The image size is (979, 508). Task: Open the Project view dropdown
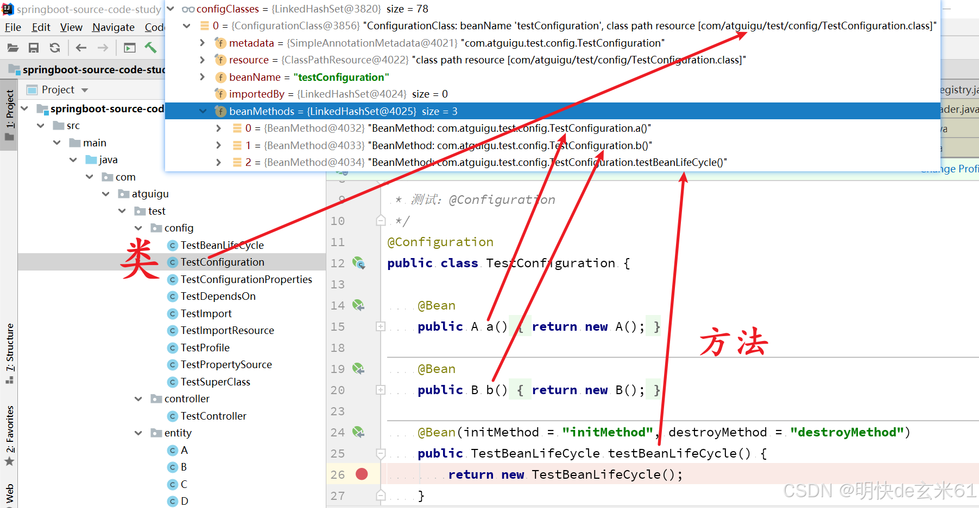click(85, 90)
